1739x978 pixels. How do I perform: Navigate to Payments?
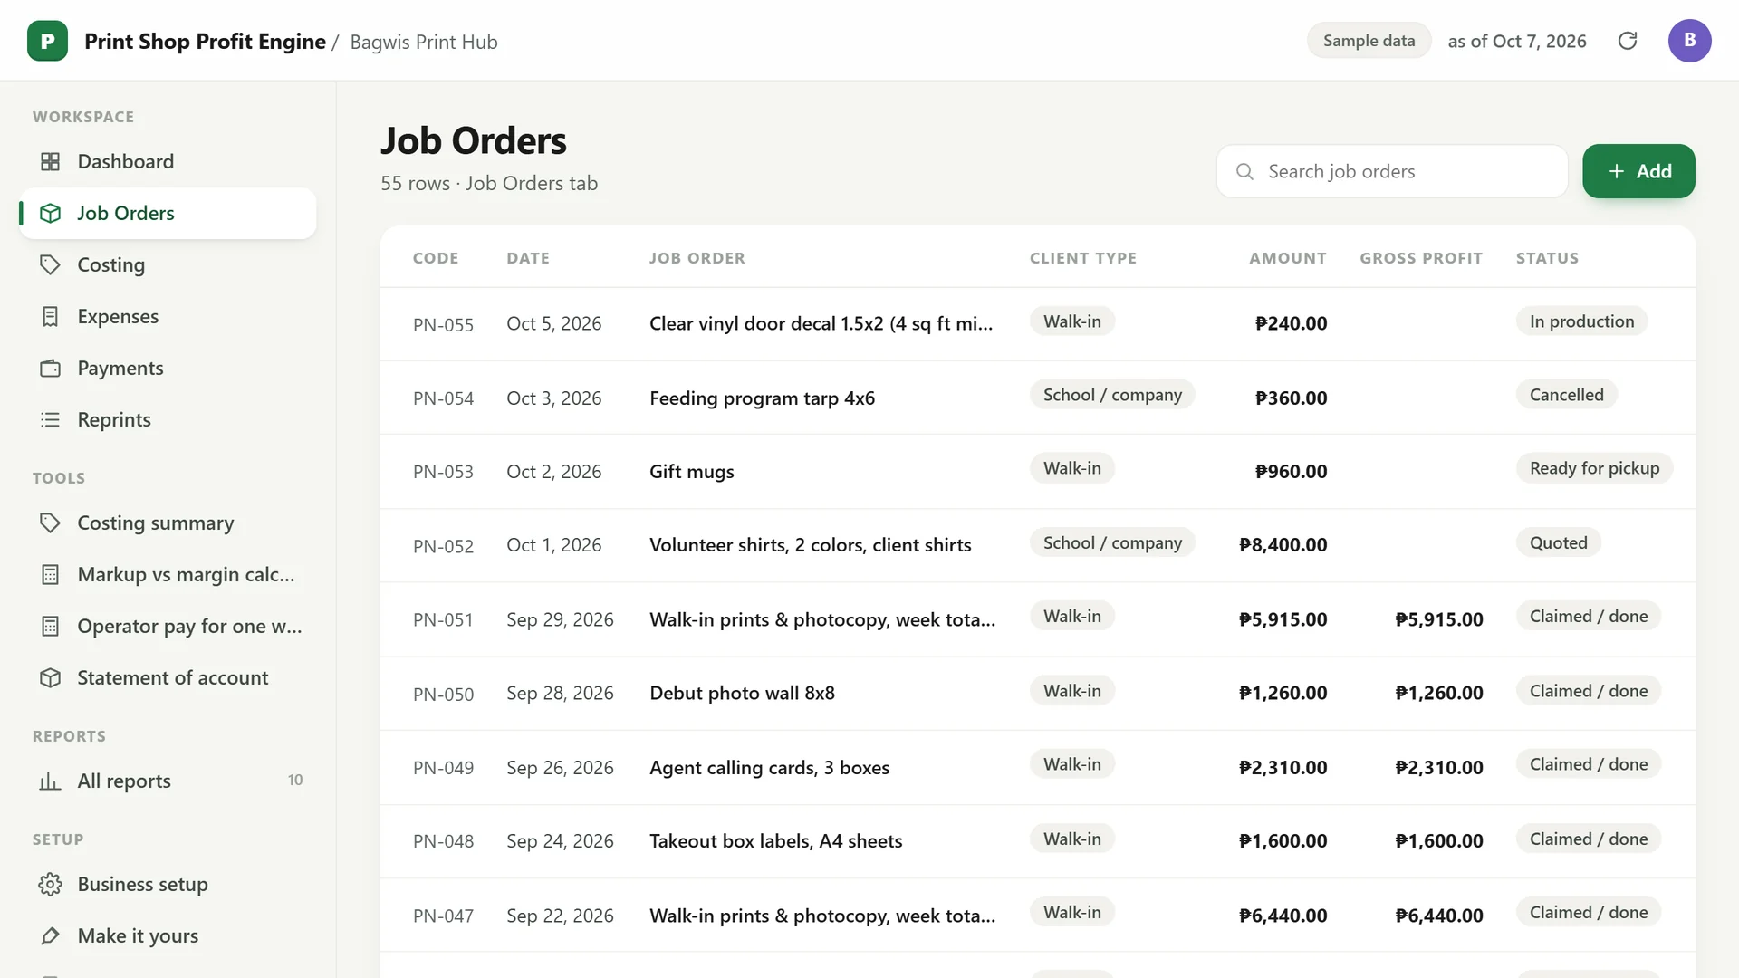pyautogui.click(x=168, y=368)
